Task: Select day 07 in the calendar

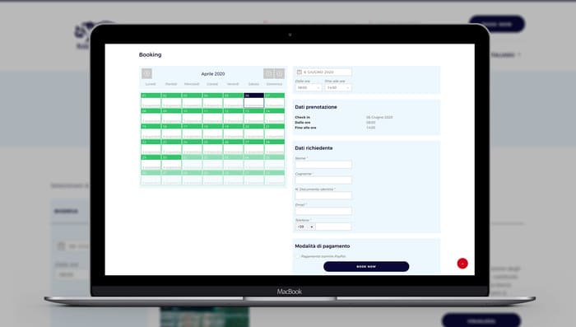Action: point(274,100)
